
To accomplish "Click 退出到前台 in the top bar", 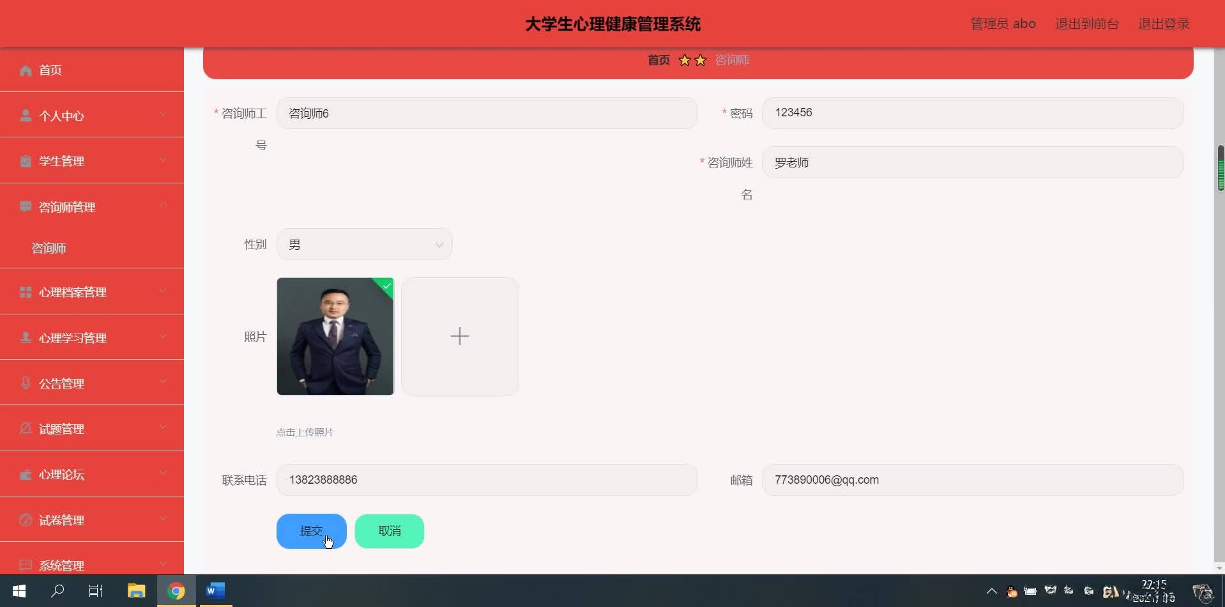I will [x=1086, y=23].
